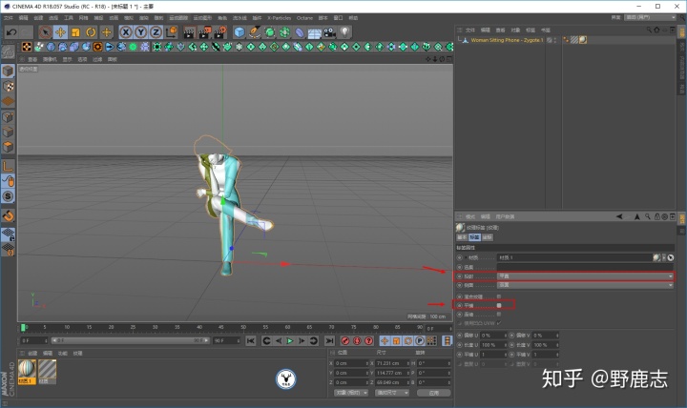Select the Spline Pen tool
Screen dimensions: 687x408
click(x=255, y=32)
